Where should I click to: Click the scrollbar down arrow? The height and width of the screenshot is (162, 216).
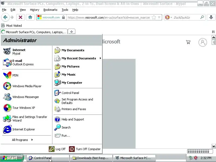point(214,146)
